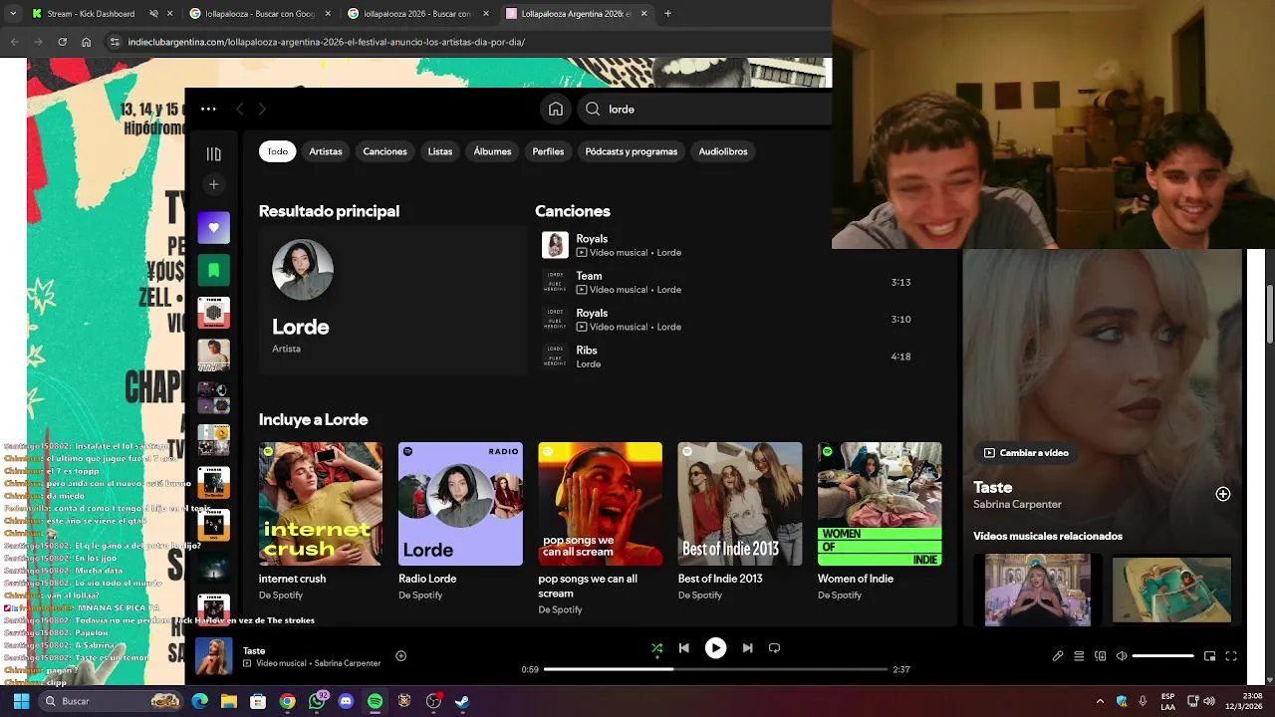Screen dimensions: 1275x717
Task: Click the browser home icon
Action: tap(86, 42)
